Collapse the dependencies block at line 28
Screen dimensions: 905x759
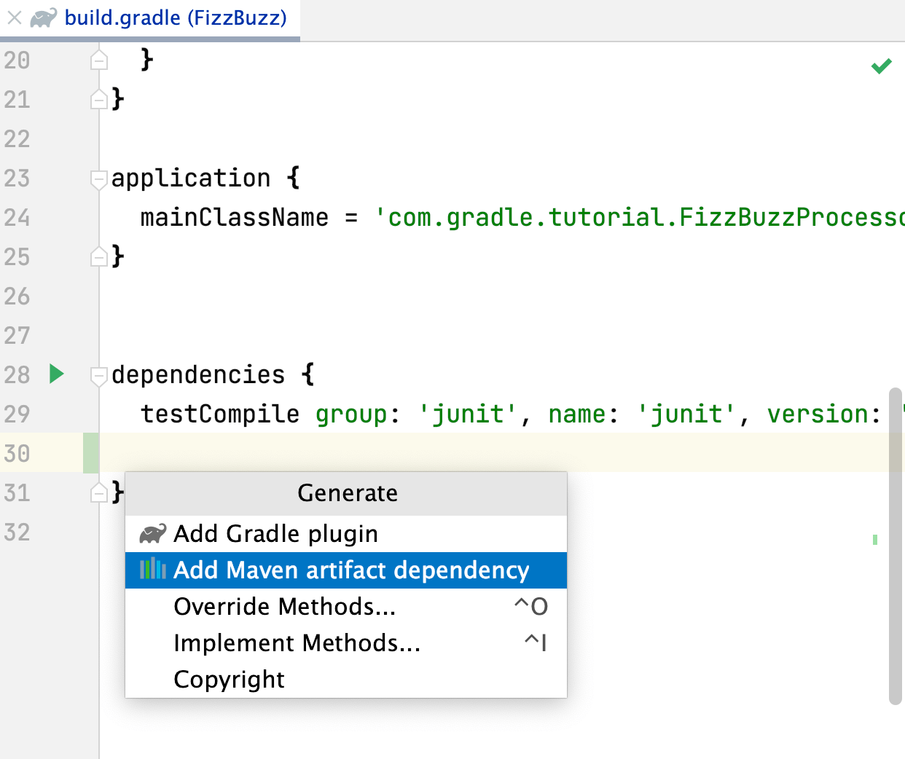pyautogui.click(x=99, y=376)
